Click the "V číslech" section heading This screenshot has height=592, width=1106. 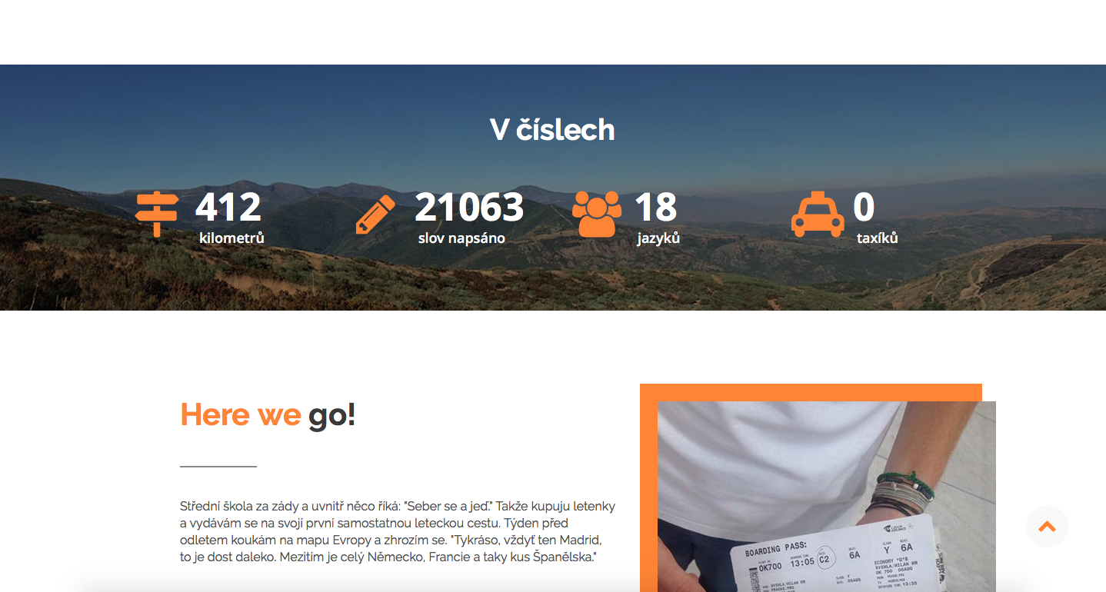pos(552,130)
